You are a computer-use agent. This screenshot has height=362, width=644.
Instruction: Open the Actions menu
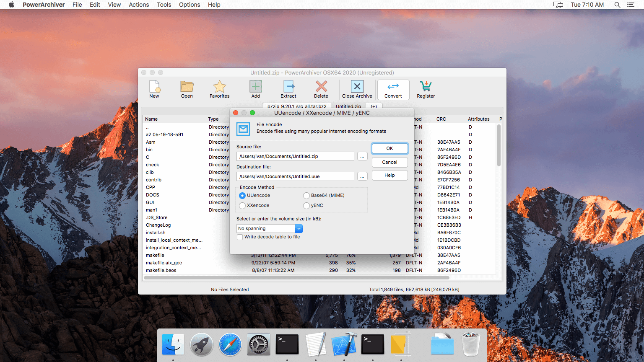(139, 5)
